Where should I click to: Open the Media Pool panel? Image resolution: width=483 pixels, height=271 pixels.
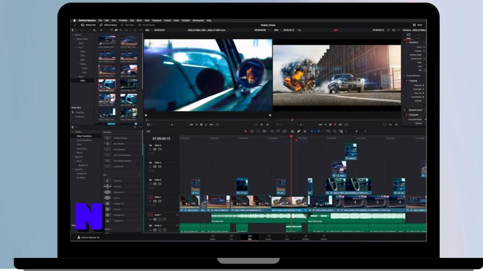91,24
